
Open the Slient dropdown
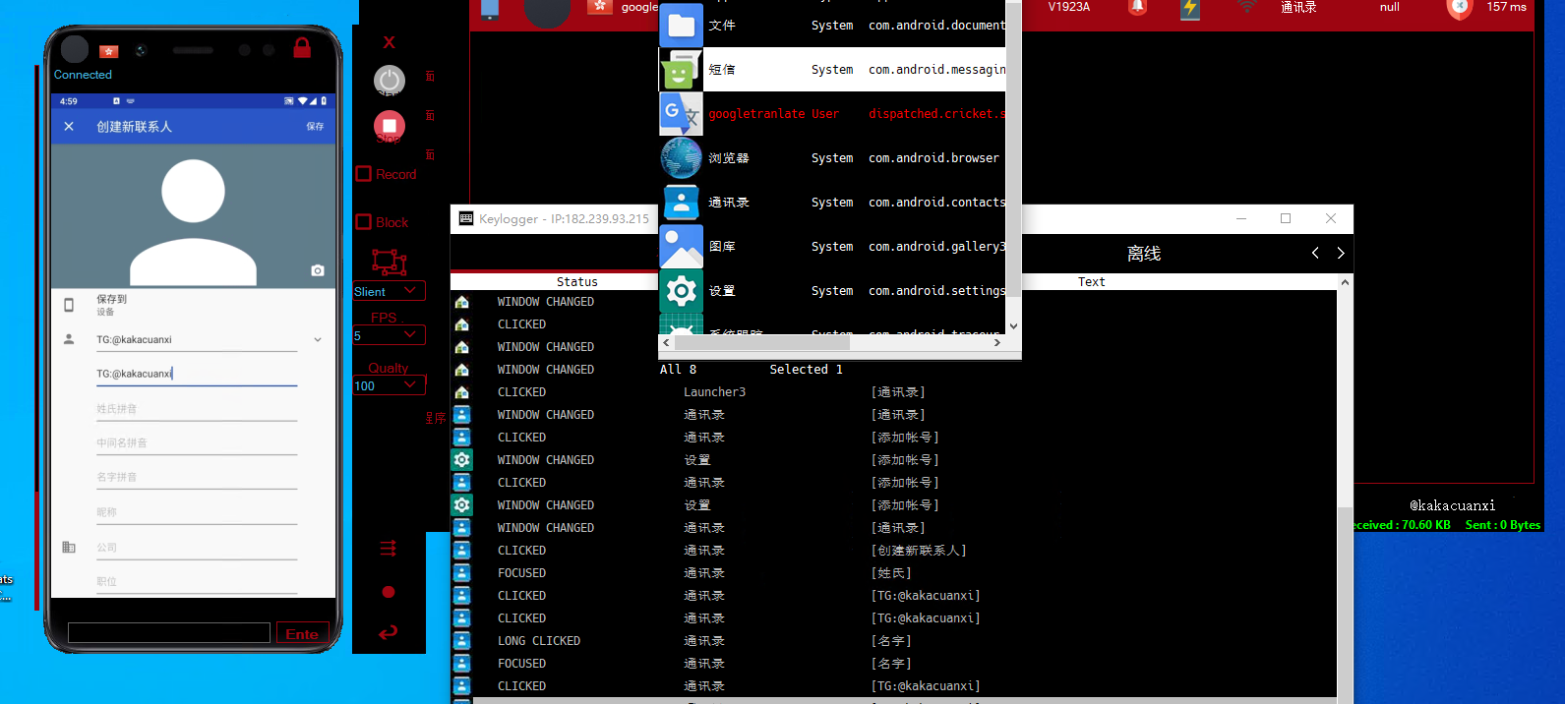coord(390,291)
